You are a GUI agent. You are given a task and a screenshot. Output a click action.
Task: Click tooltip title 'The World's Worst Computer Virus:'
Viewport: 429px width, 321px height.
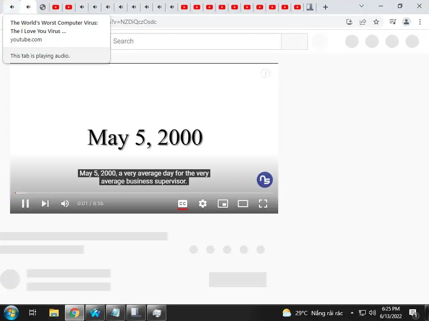(x=54, y=23)
